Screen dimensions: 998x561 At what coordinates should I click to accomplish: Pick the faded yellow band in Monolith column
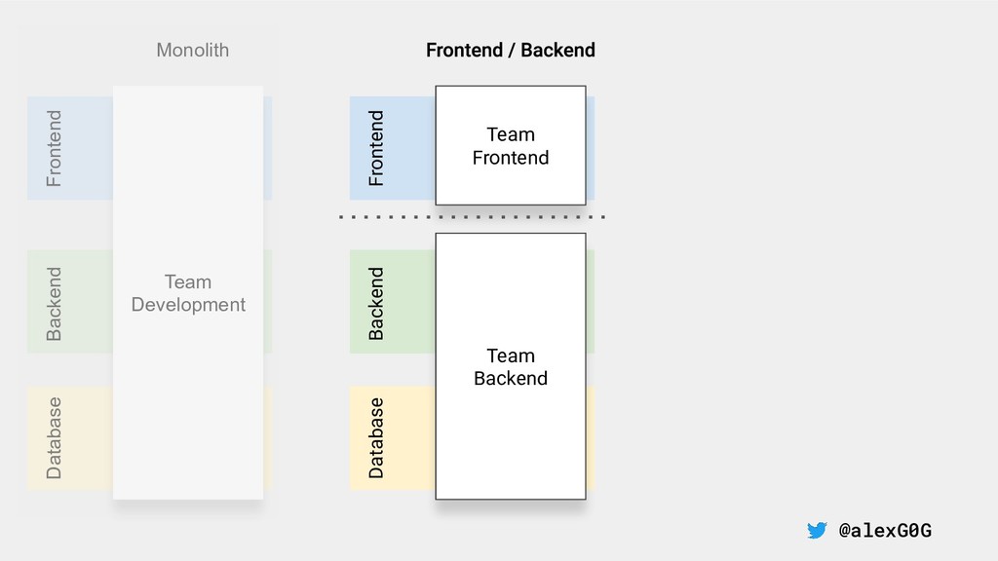pyautogui.click(x=86, y=437)
